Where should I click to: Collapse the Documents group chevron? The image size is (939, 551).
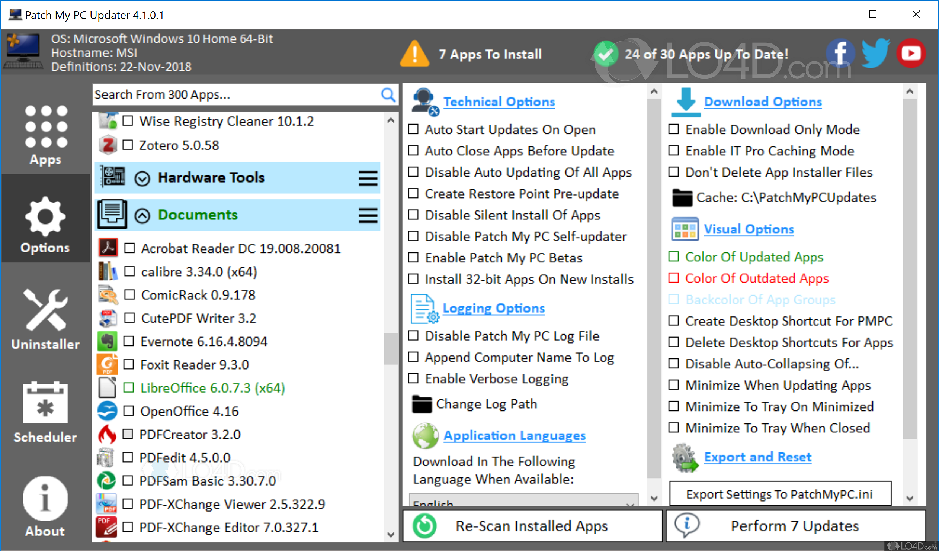[142, 216]
